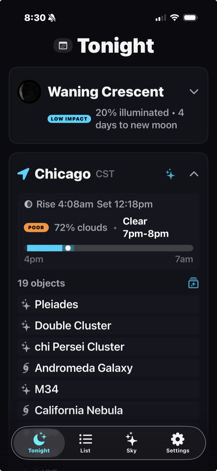
Task: Expand the Waning Crescent section
Action: (194, 91)
